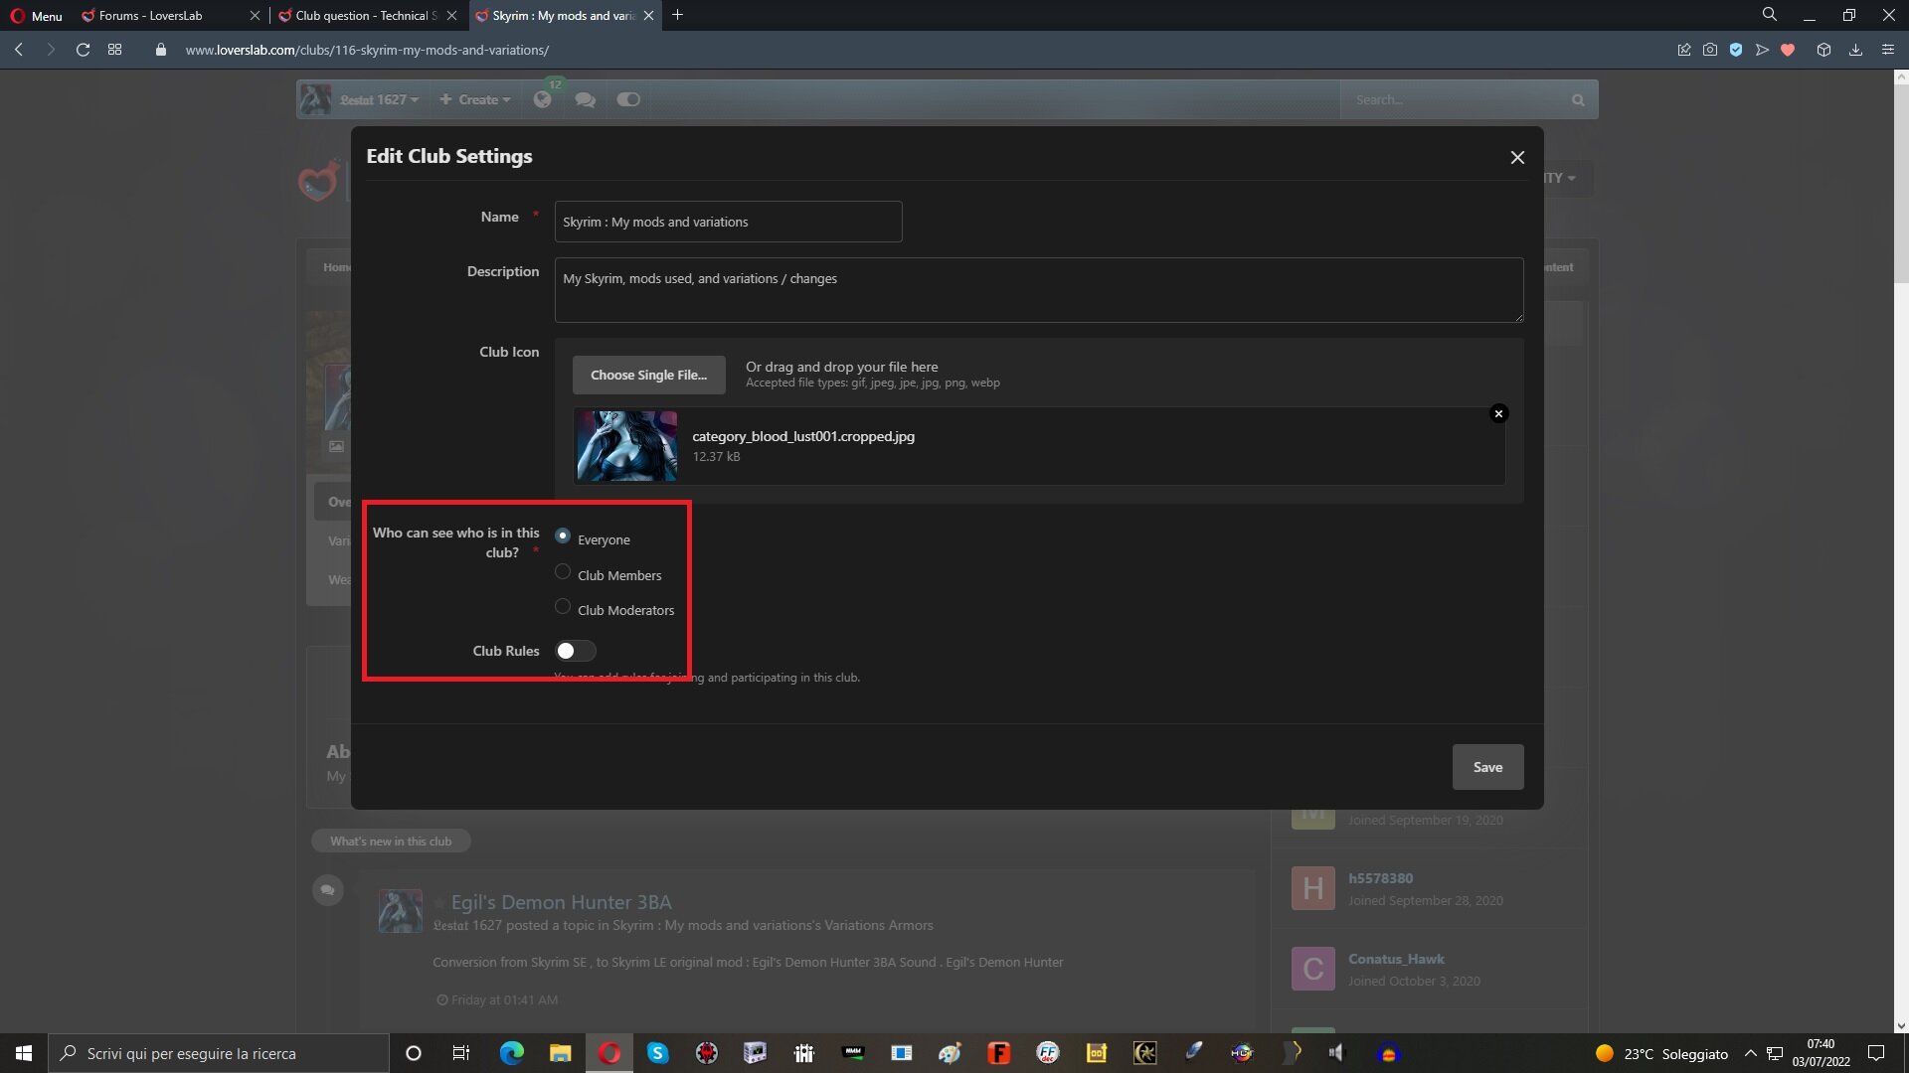Image resolution: width=1909 pixels, height=1073 pixels.
Task: Open the uploaded club icon thumbnail
Action: pos(626,446)
